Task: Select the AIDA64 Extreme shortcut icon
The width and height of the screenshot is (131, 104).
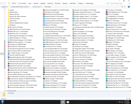Action: click(x=44, y=14)
